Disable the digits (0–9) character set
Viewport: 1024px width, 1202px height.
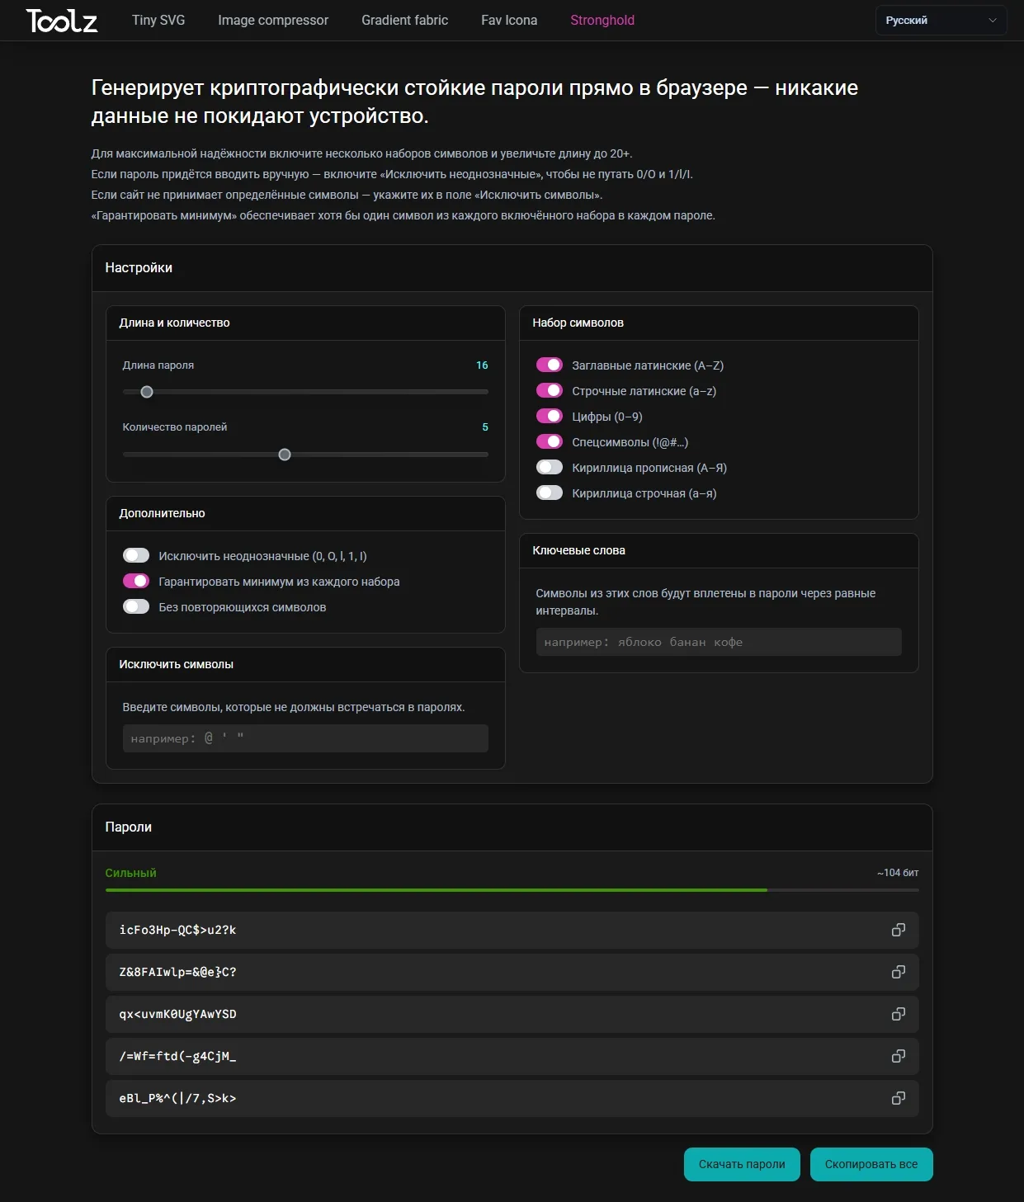click(550, 416)
